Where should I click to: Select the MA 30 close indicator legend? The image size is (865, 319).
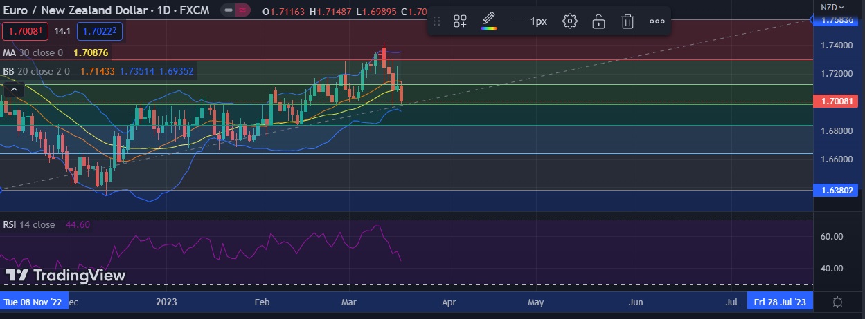click(x=32, y=52)
